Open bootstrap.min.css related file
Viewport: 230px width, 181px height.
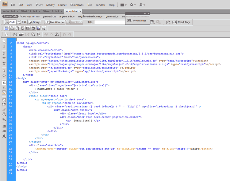30,17
